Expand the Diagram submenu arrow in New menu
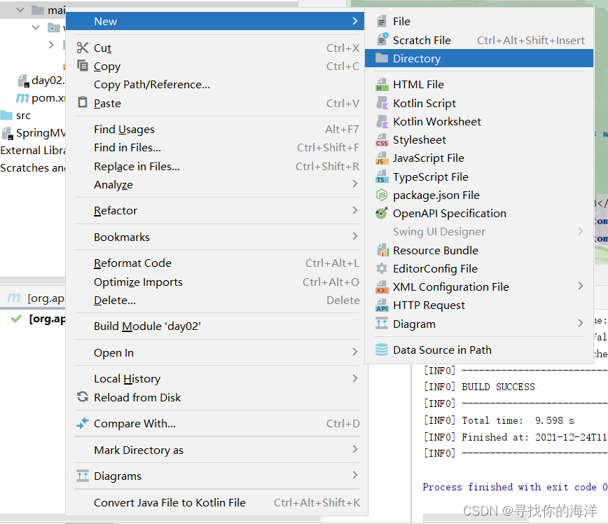The height and width of the screenshot is (524, 608). [581, 323]
